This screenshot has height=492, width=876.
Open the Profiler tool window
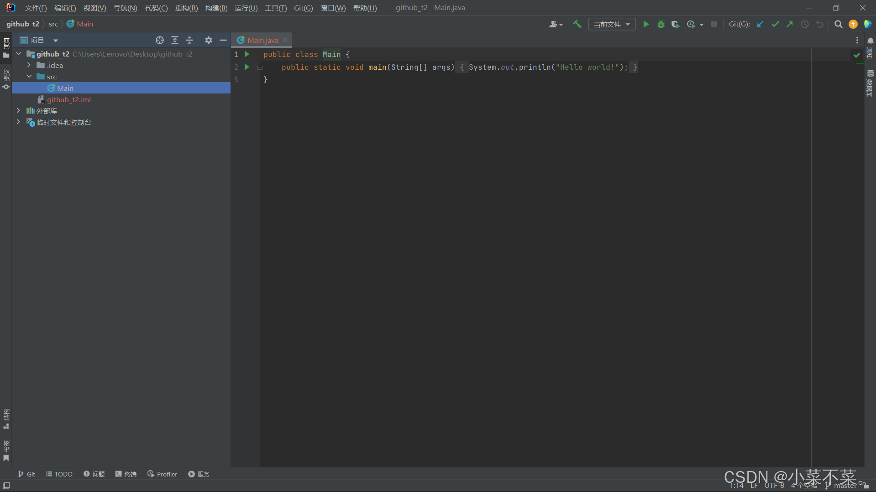(x=162, y=474)
